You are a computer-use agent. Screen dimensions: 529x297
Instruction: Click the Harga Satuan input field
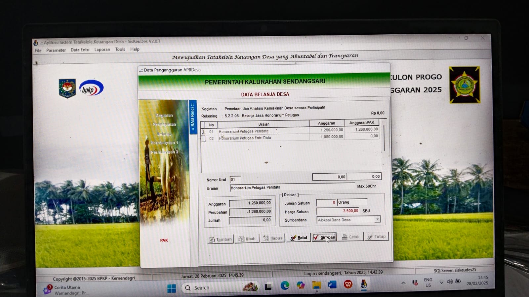[x=338, y=211]
